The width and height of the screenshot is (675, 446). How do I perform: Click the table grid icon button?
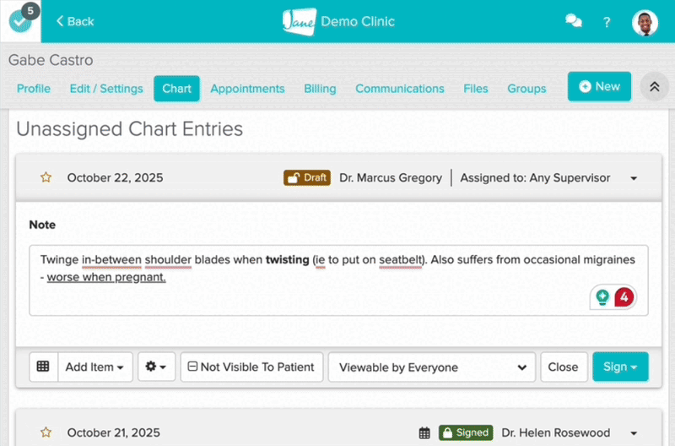tap(43, 367)
